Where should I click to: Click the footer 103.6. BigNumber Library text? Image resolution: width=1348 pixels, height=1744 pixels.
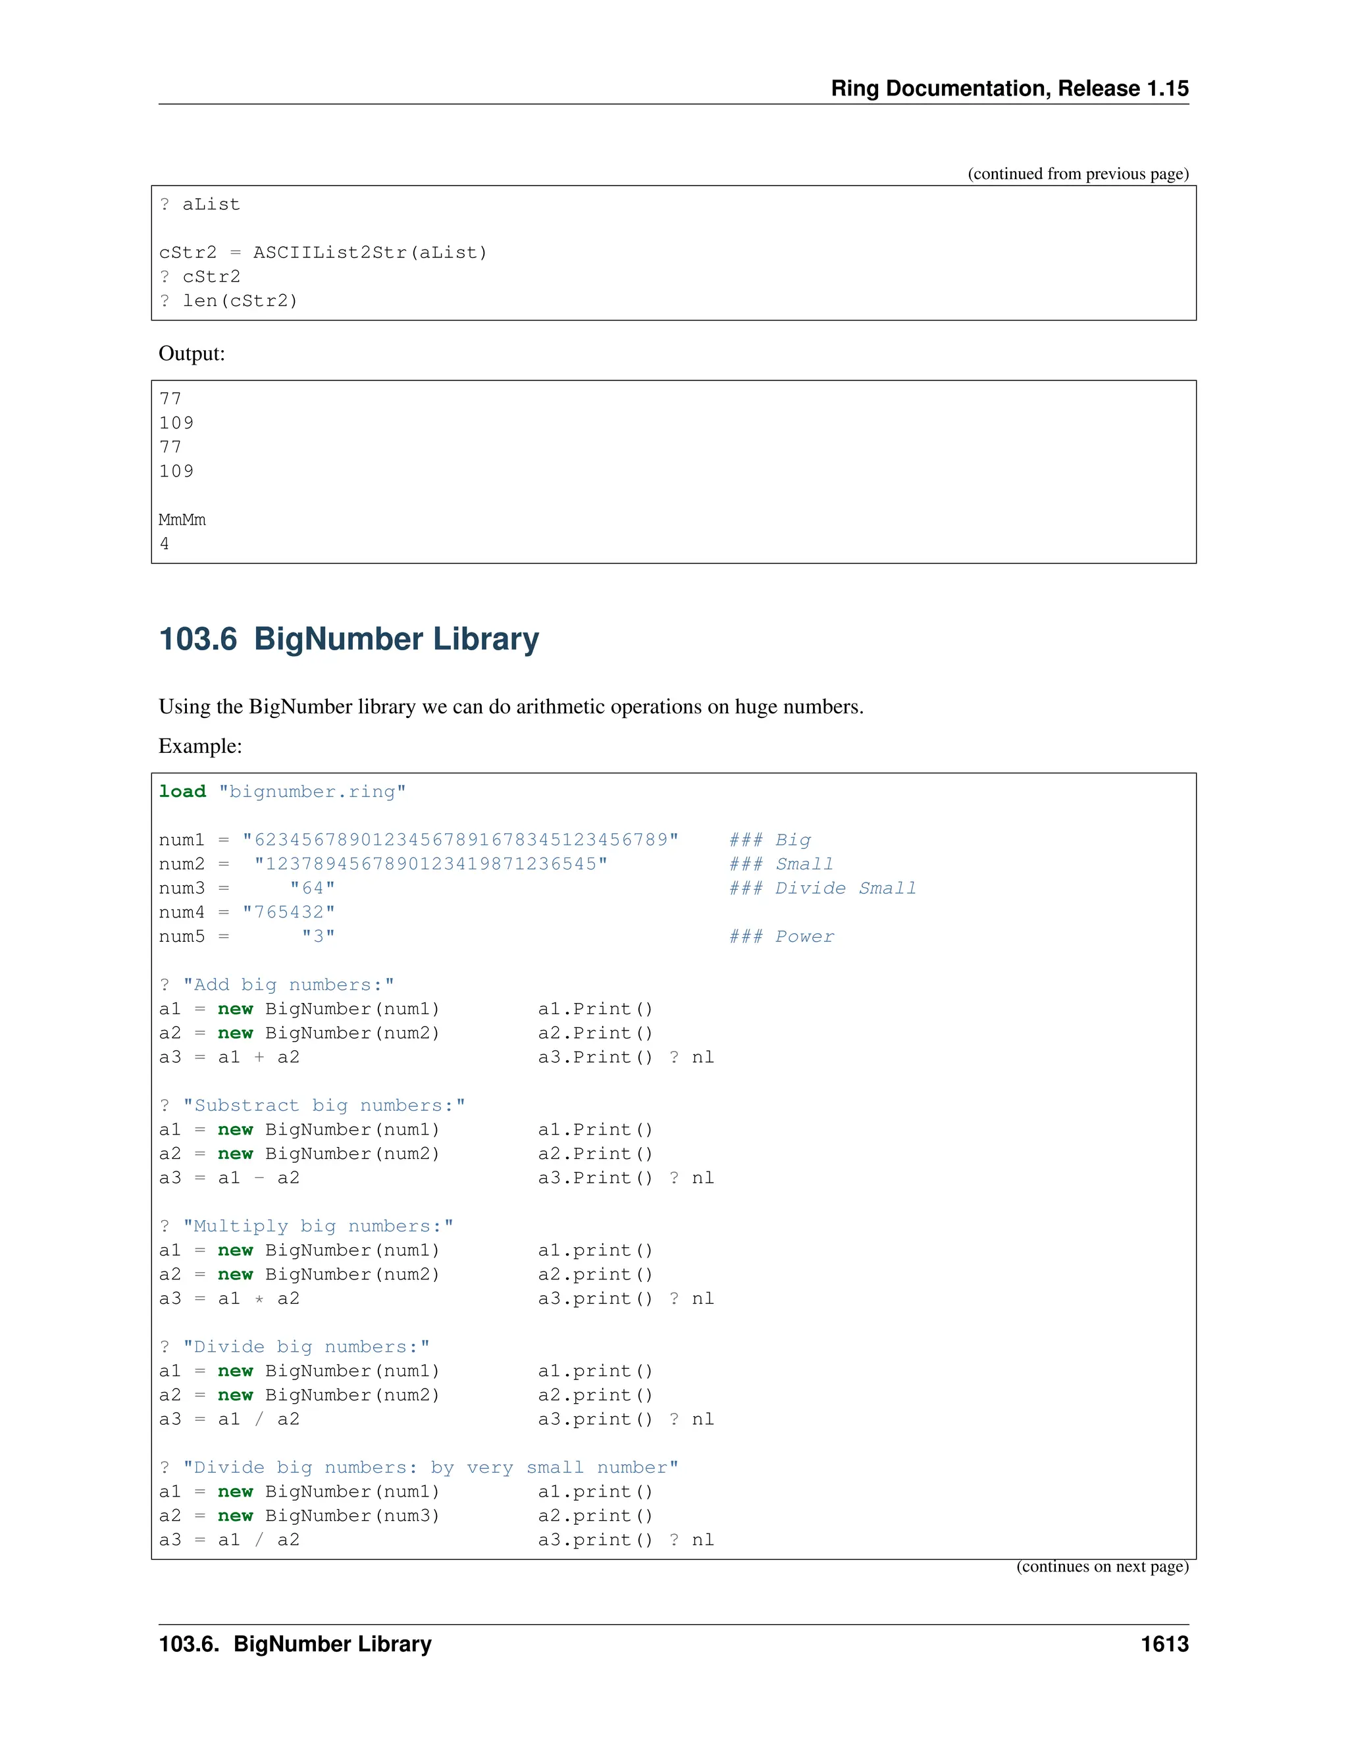(295, 1644)
